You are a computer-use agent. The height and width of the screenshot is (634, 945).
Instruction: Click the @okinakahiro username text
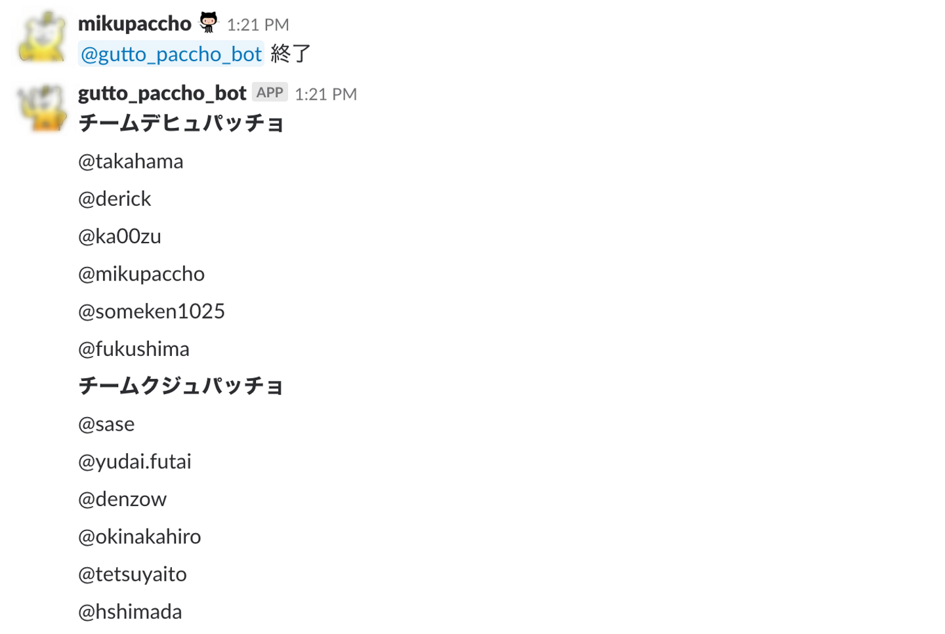(x=140, y=537)
